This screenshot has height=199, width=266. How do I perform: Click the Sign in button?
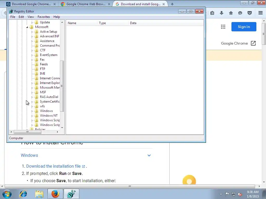pos(244,27)
